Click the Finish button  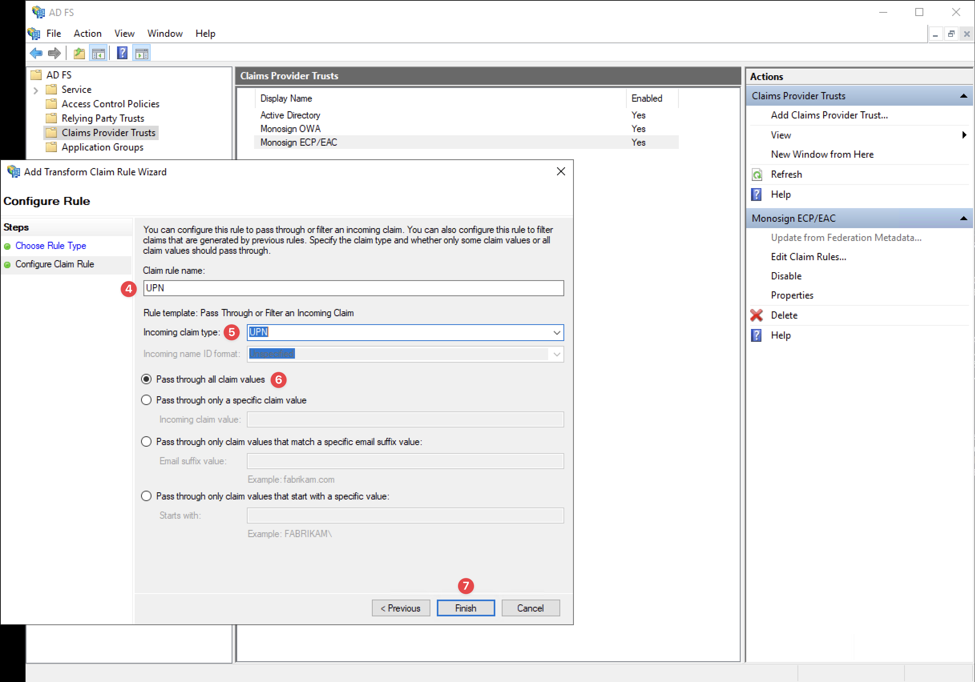coord(465,608)
